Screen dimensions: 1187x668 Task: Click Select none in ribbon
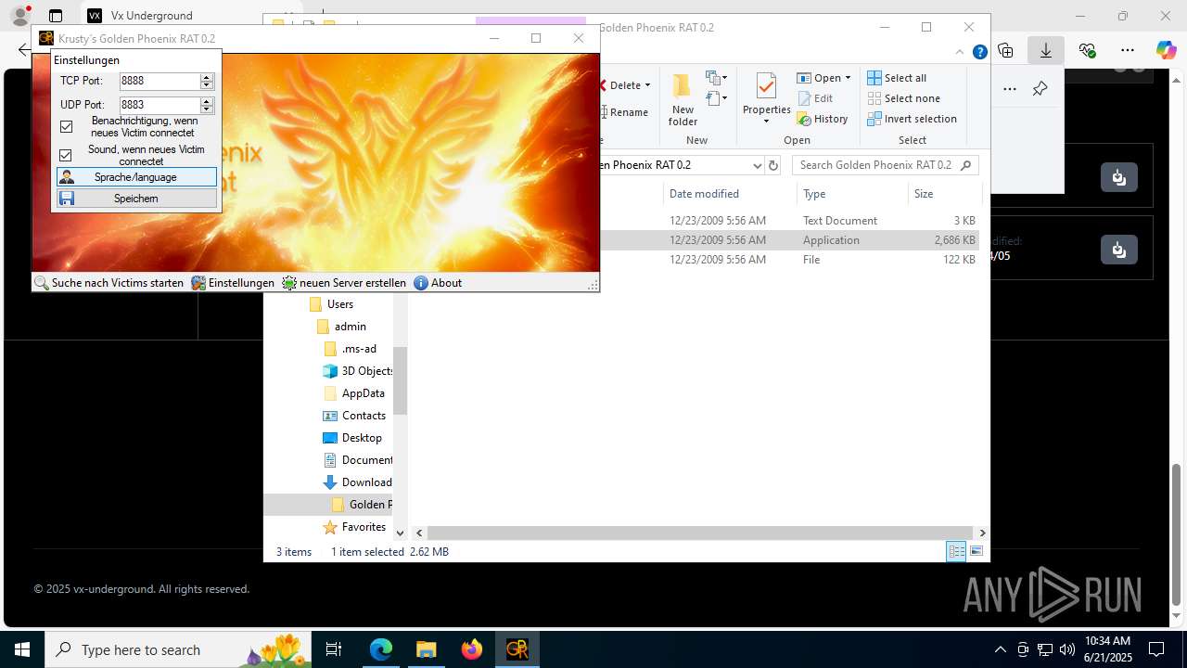coord(904,98)
